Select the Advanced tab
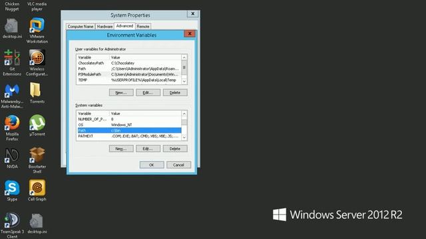The height and width of the screenshot is (239, 426). (124, 26)
